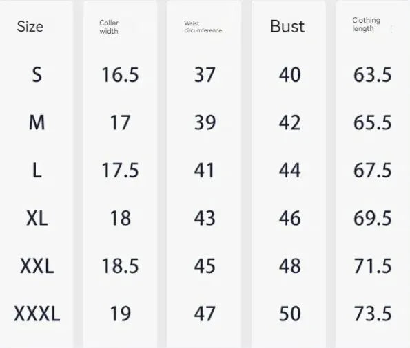Viewport: 410px width, 348px height.
Task: Click collar width value 18.5
Action: click(121, 266)
